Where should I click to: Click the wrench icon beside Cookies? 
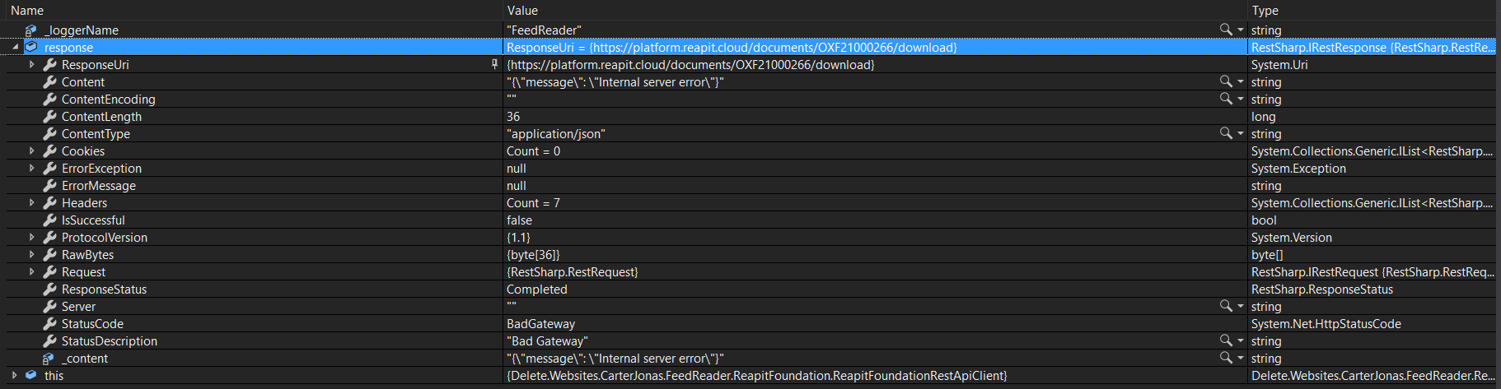pyautogui.click(x=49, y=151)
